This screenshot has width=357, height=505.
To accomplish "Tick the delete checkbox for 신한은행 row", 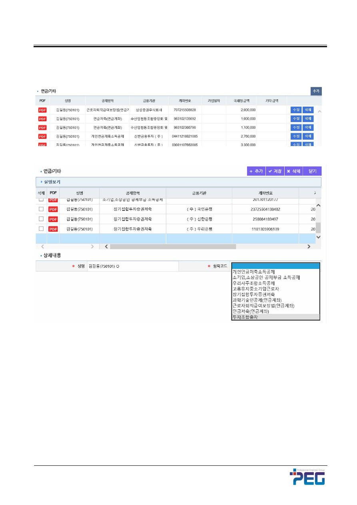I will 41,219.
